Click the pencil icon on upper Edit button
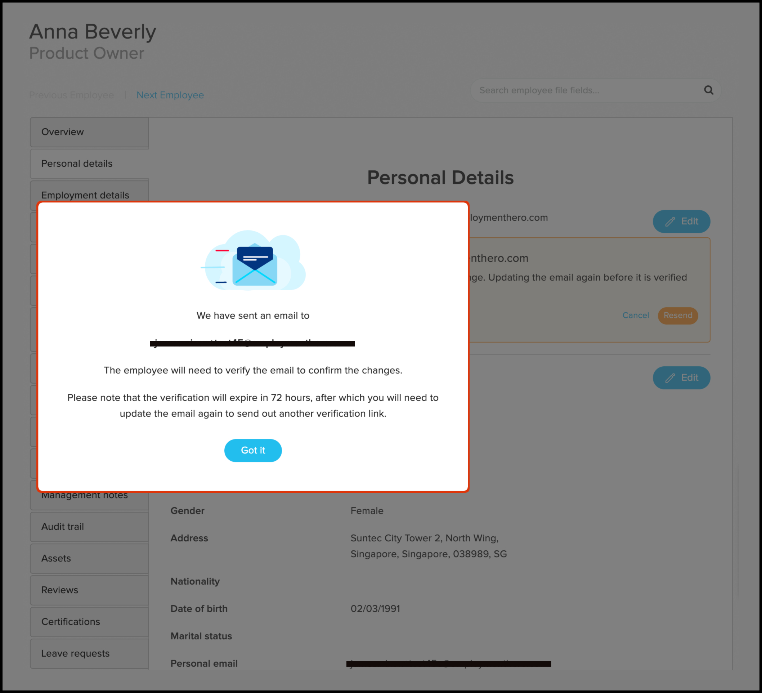This screenshot has height=693, width=762. [x=670, y=222]
